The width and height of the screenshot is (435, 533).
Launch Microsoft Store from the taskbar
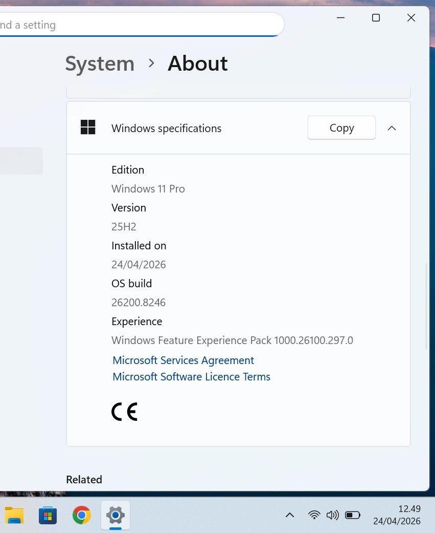point(48,515)
